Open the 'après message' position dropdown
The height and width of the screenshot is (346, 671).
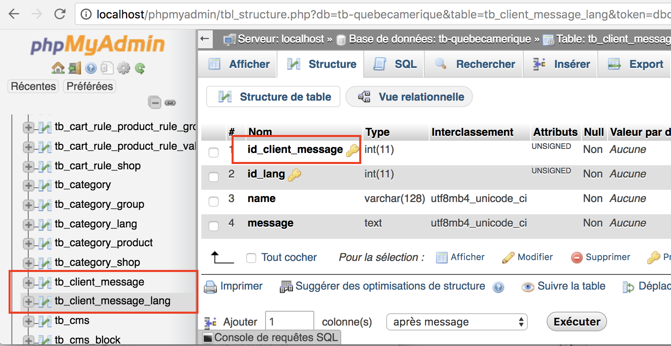click(x=457, y=322)
